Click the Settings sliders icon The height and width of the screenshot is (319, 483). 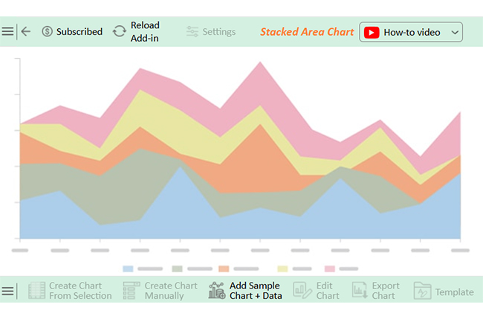click(x=192, y=32)
